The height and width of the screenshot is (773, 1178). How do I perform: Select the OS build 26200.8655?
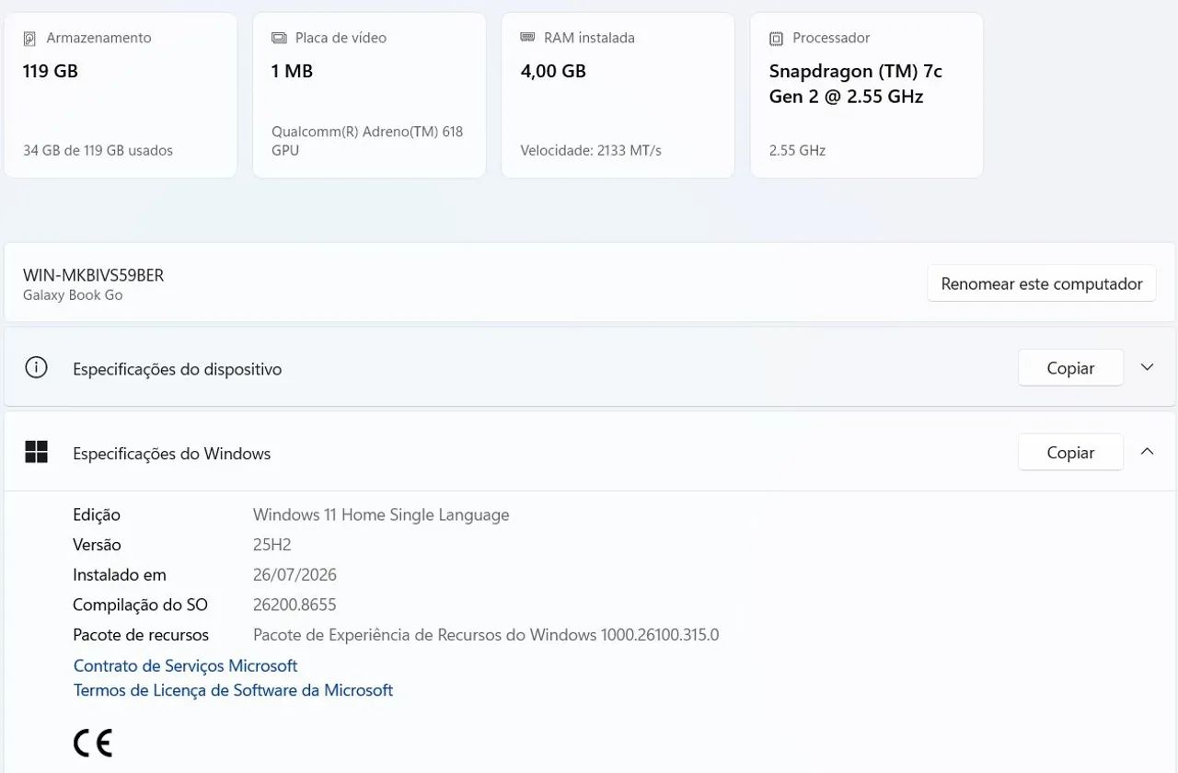coord(294,605)
